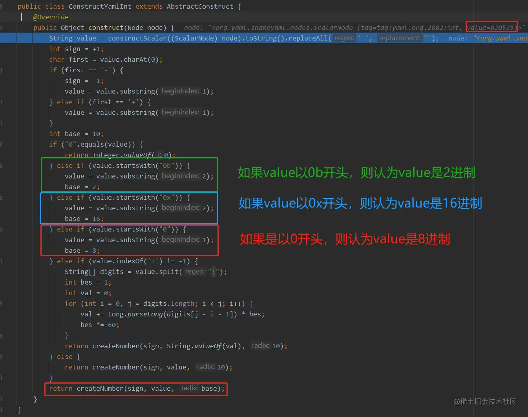This screenshot has width=528, height=417.
Task: Click the statement 'base = 2;'
Action: pyautogui.click(x=82, y=187)
